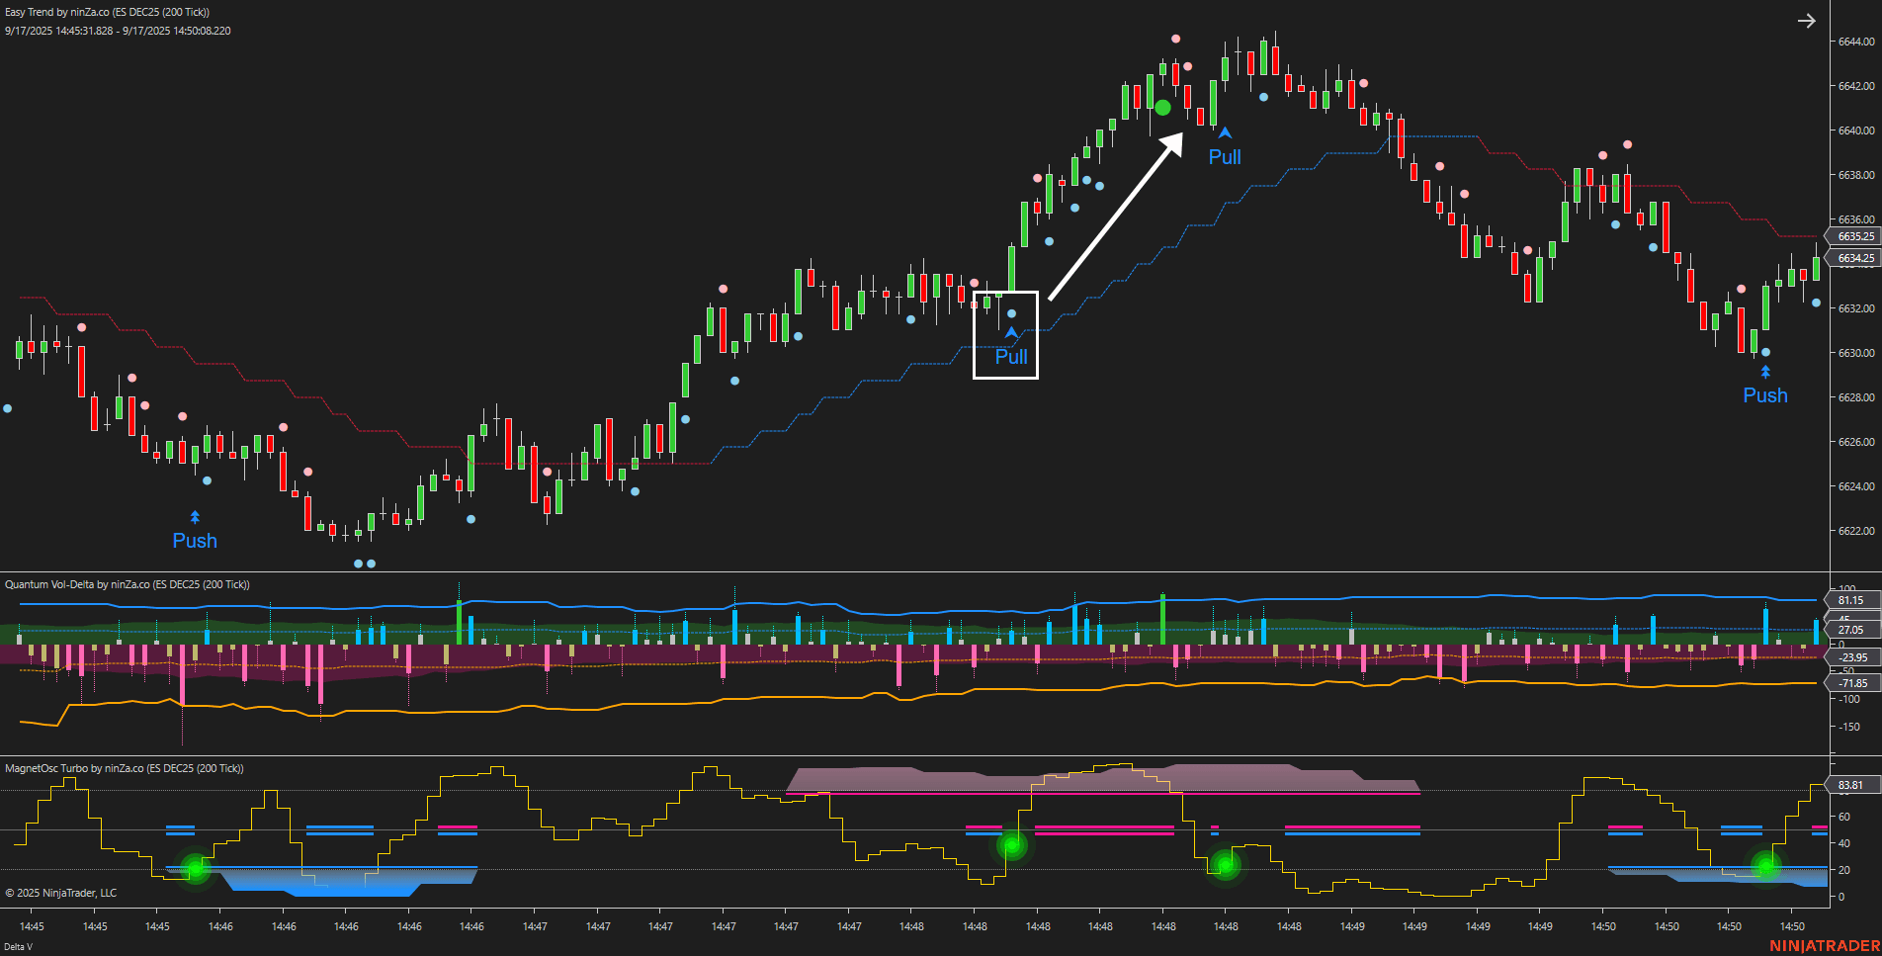Click the Pull label near the 6640 level
This screenshot has height=956, width=1882.
(x=1225, y=157)
